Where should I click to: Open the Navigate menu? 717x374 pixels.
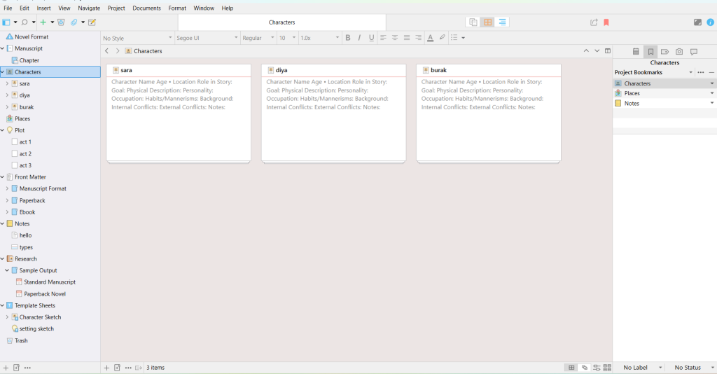89,8
